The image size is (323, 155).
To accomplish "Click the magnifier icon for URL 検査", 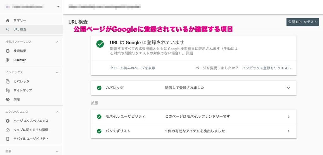I will pos(8,29).
